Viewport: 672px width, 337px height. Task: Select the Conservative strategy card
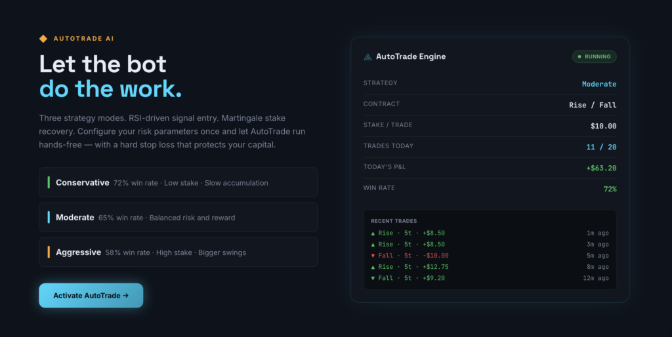click(178, 182)
